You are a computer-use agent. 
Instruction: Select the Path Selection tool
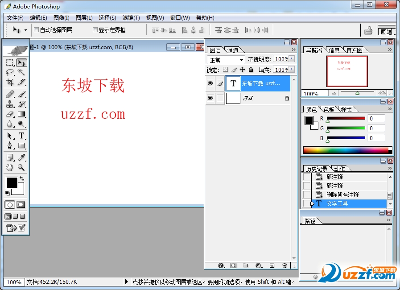point(10,136)
